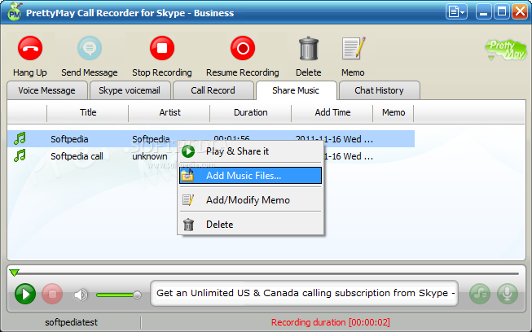Click the softpediatest status bar username
This screenshot has width=532, height=332.
click(x=71, y=322)
